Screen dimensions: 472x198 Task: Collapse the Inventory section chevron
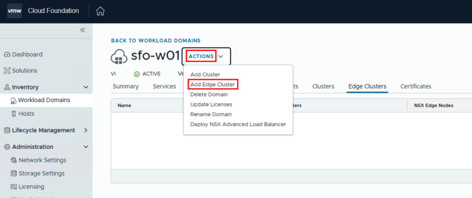click(x=86, y=87)
